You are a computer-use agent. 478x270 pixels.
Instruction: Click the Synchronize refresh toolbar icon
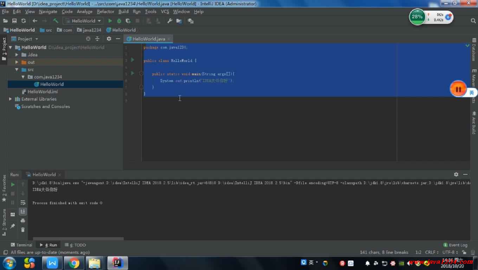coord(24,21)
